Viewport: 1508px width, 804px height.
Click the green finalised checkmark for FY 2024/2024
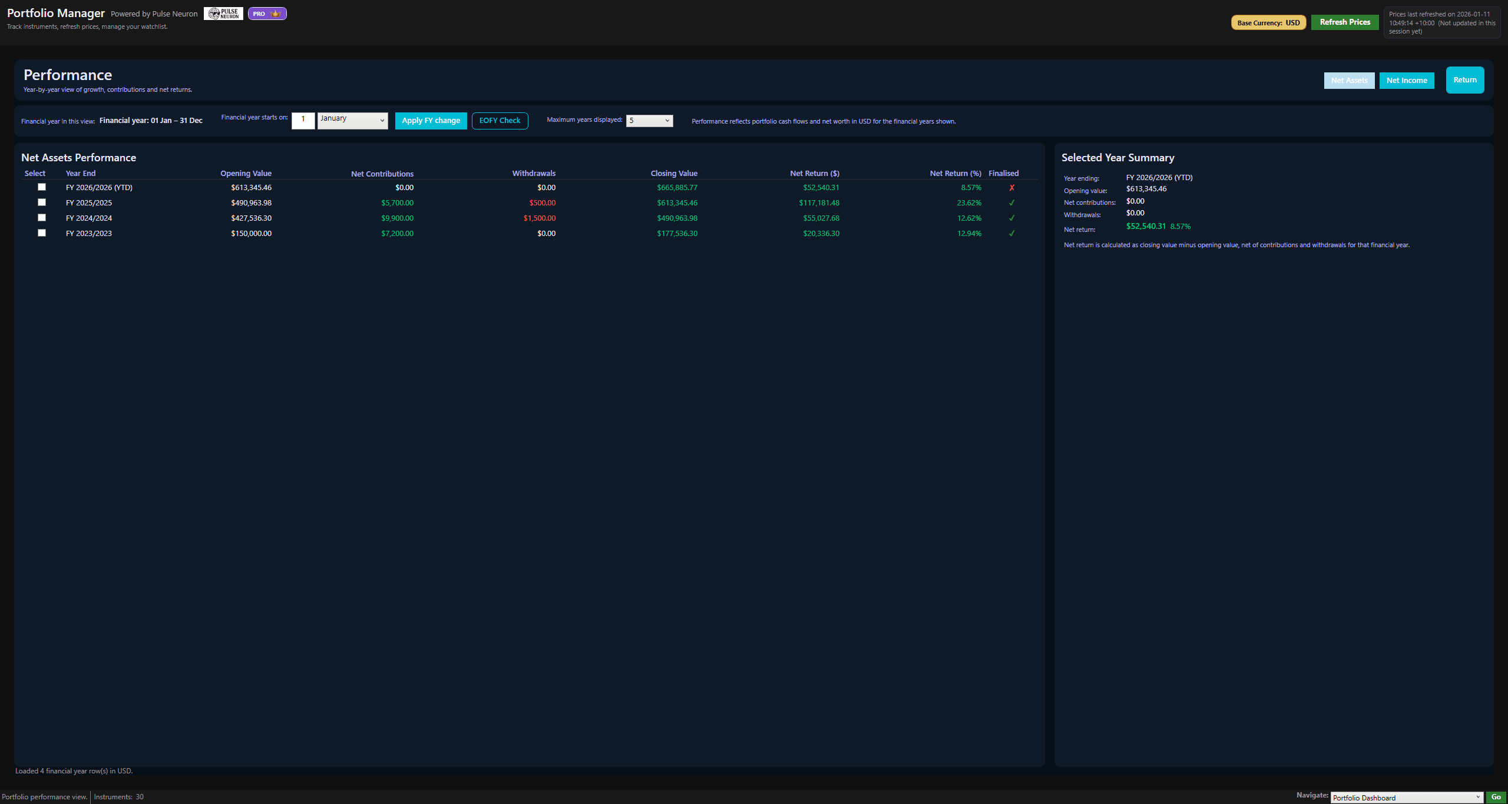pyautogui.click(x=1011, y=218)
